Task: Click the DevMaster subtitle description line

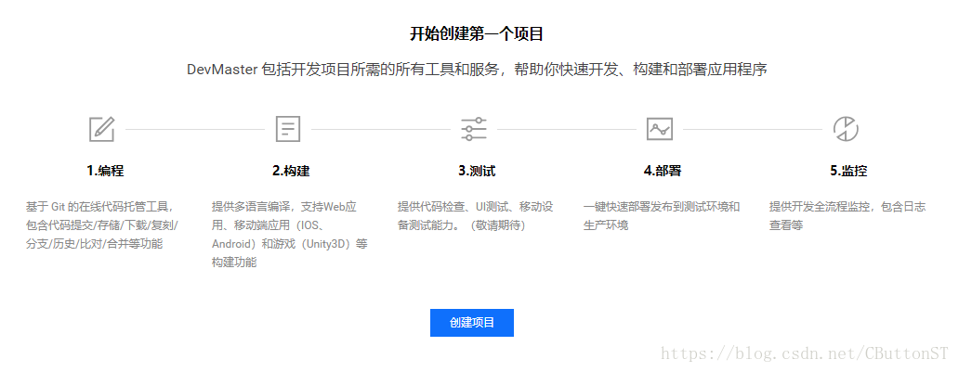Action: [x=477, y=70]
